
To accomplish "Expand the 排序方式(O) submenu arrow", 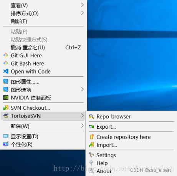I will [x=83, y=13].
